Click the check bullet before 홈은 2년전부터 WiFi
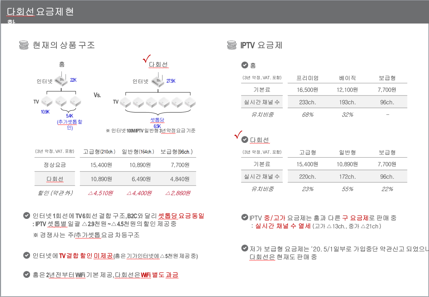429x297 pixels. click(26, 275)
